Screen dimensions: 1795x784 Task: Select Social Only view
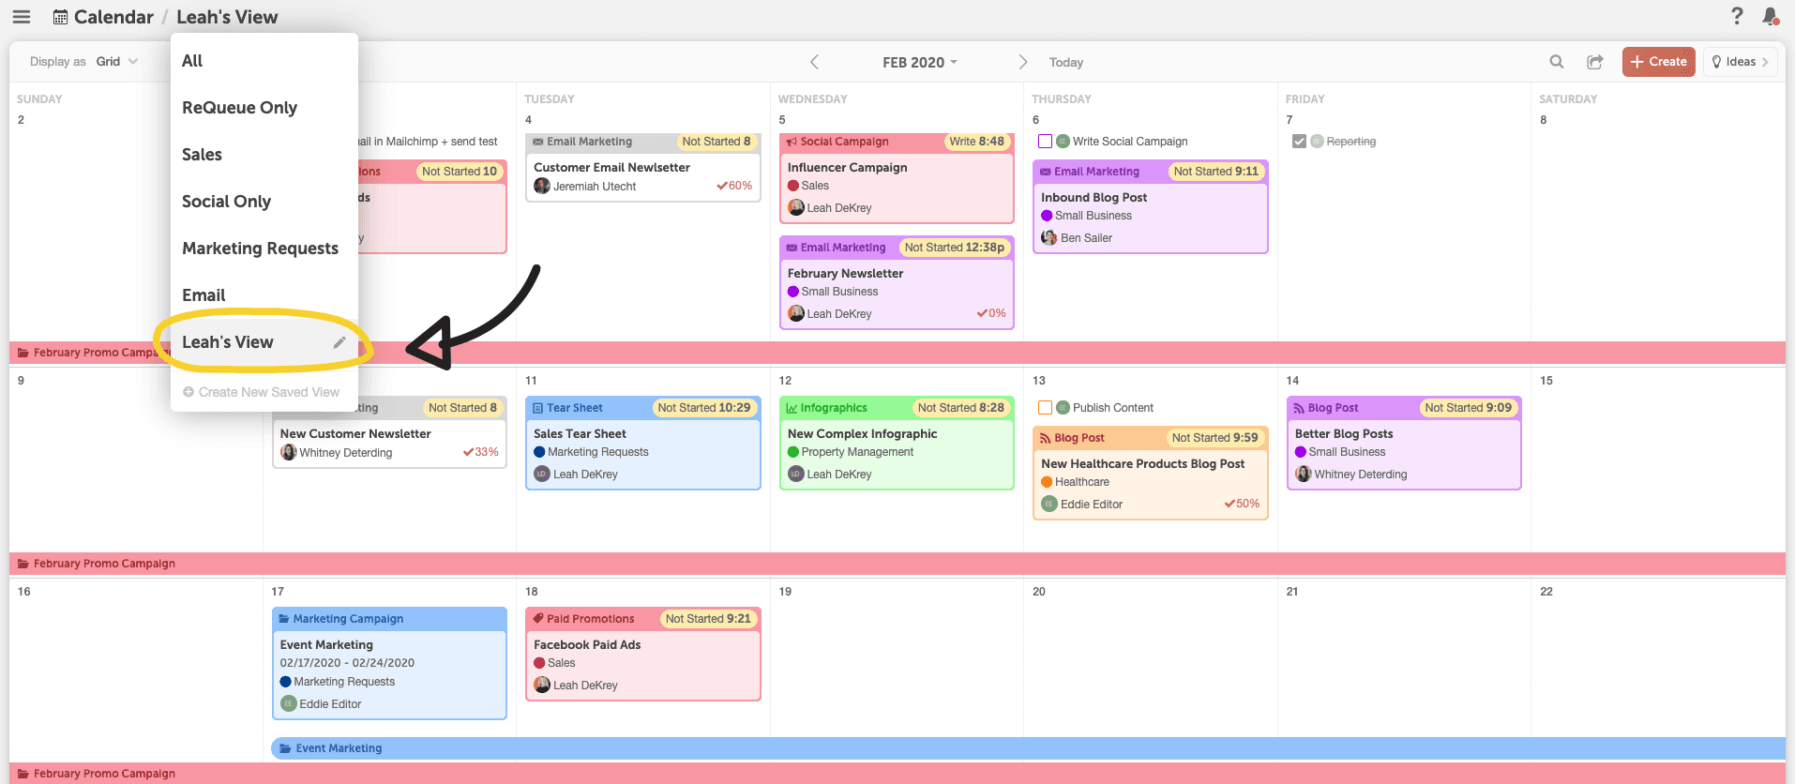coord(226,202)
